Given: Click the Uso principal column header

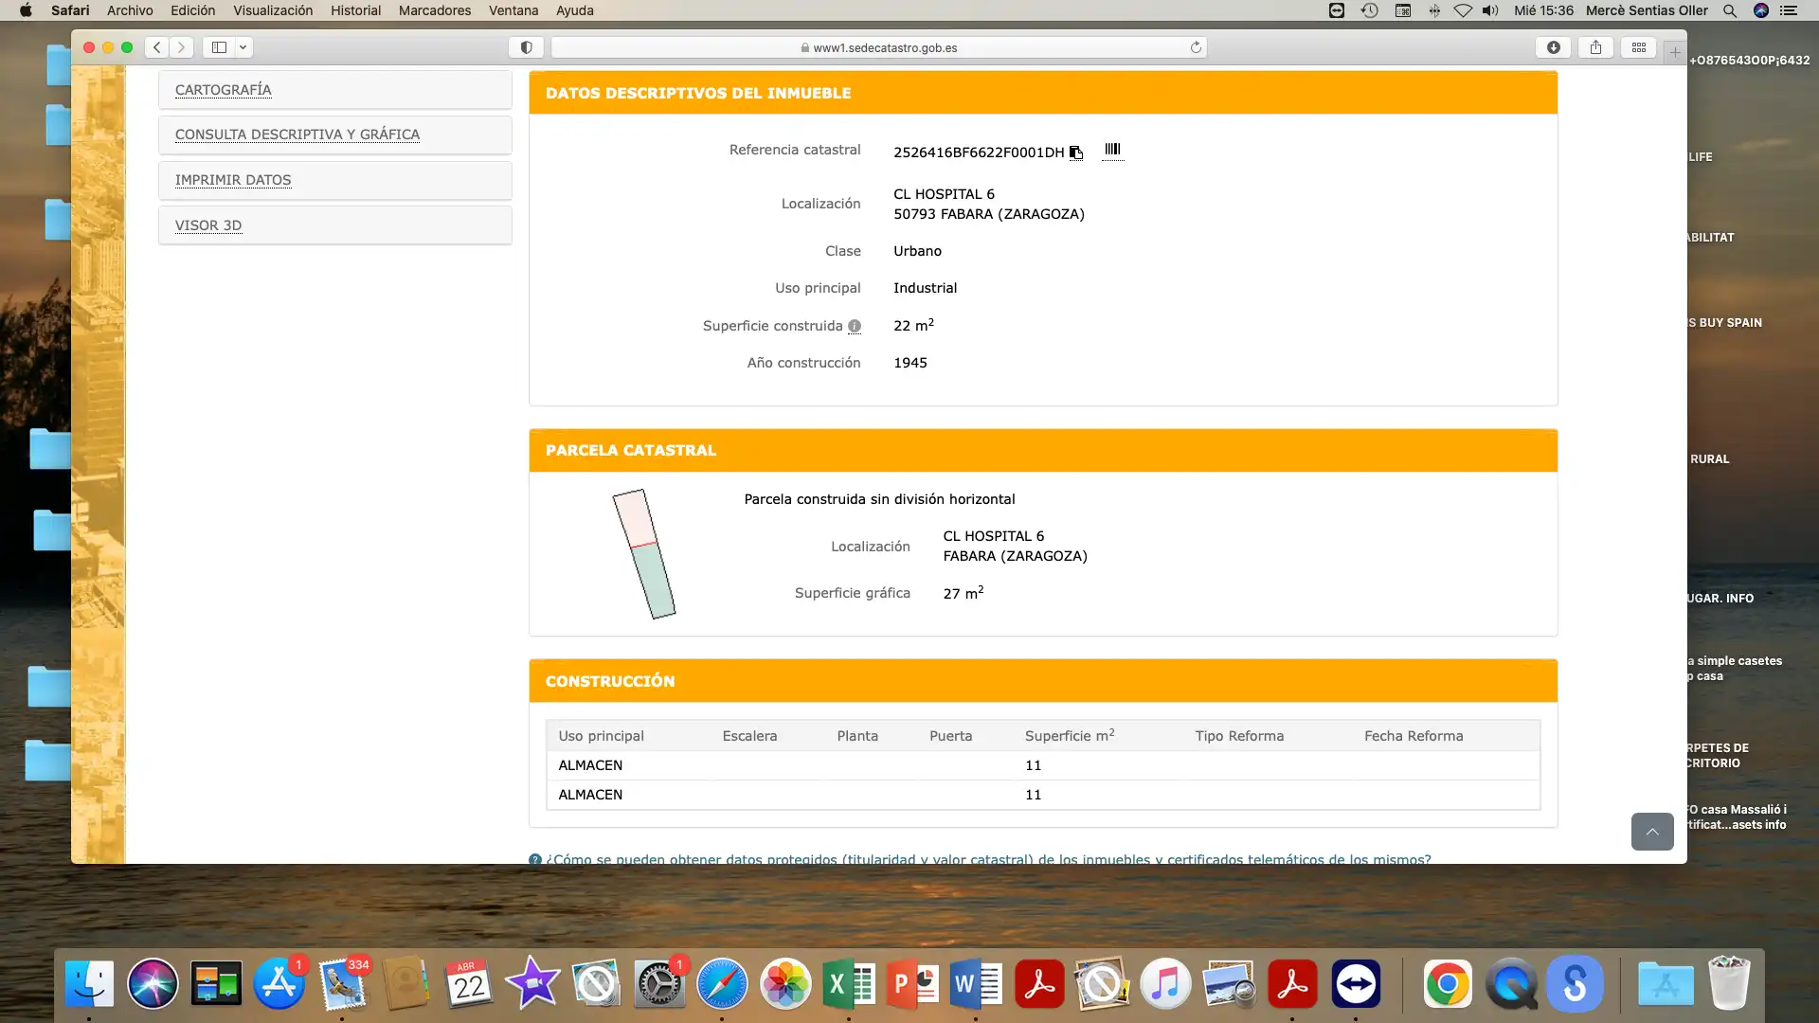Looking at the screenshot, I should coord(601,736).
